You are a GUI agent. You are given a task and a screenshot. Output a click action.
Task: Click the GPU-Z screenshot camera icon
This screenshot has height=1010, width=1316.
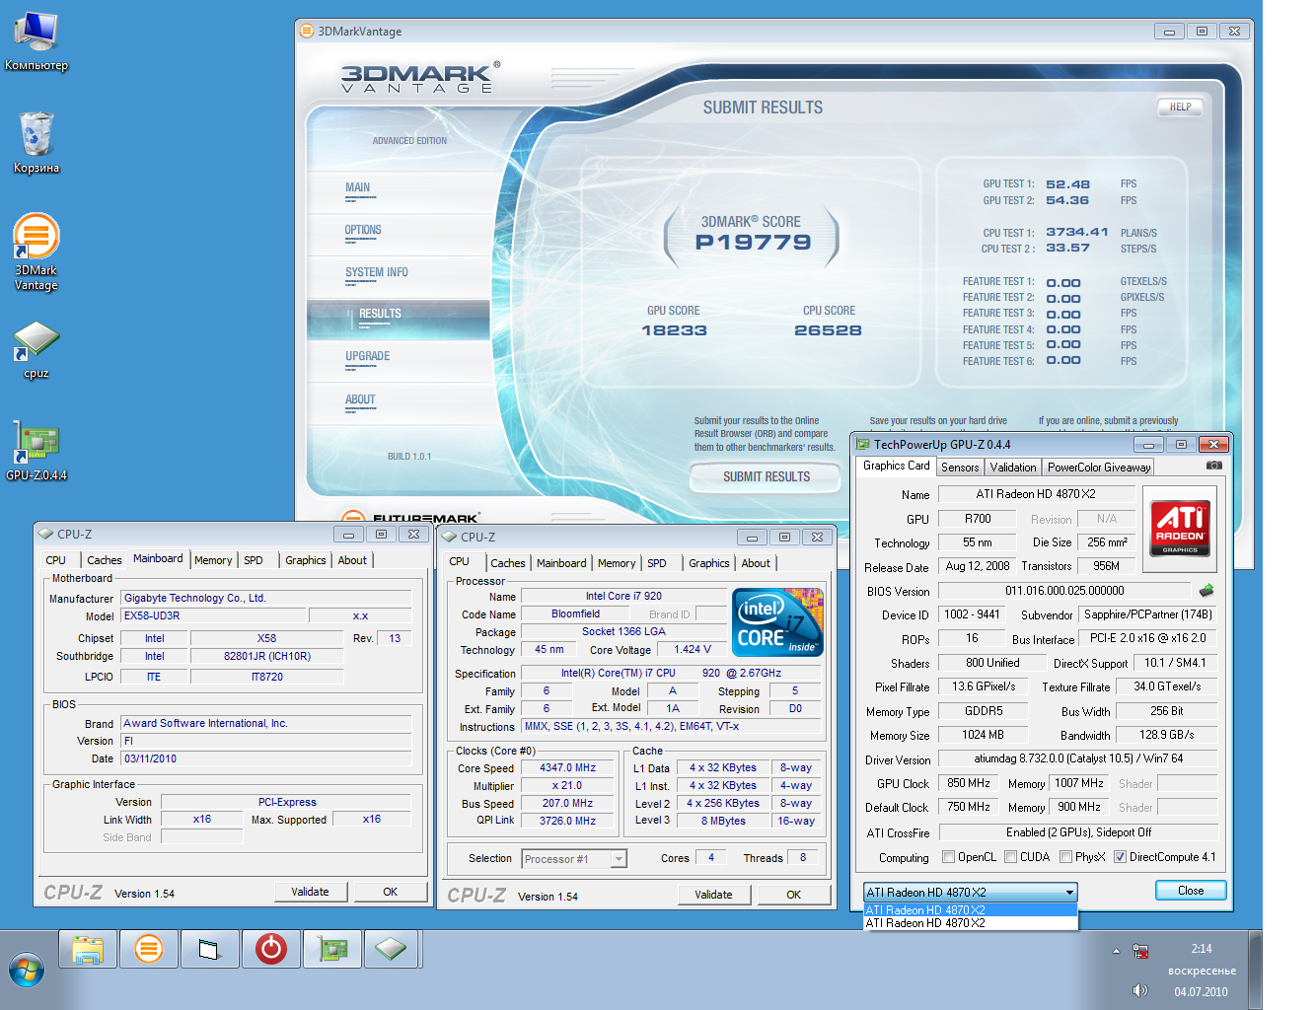point(1214,466)
